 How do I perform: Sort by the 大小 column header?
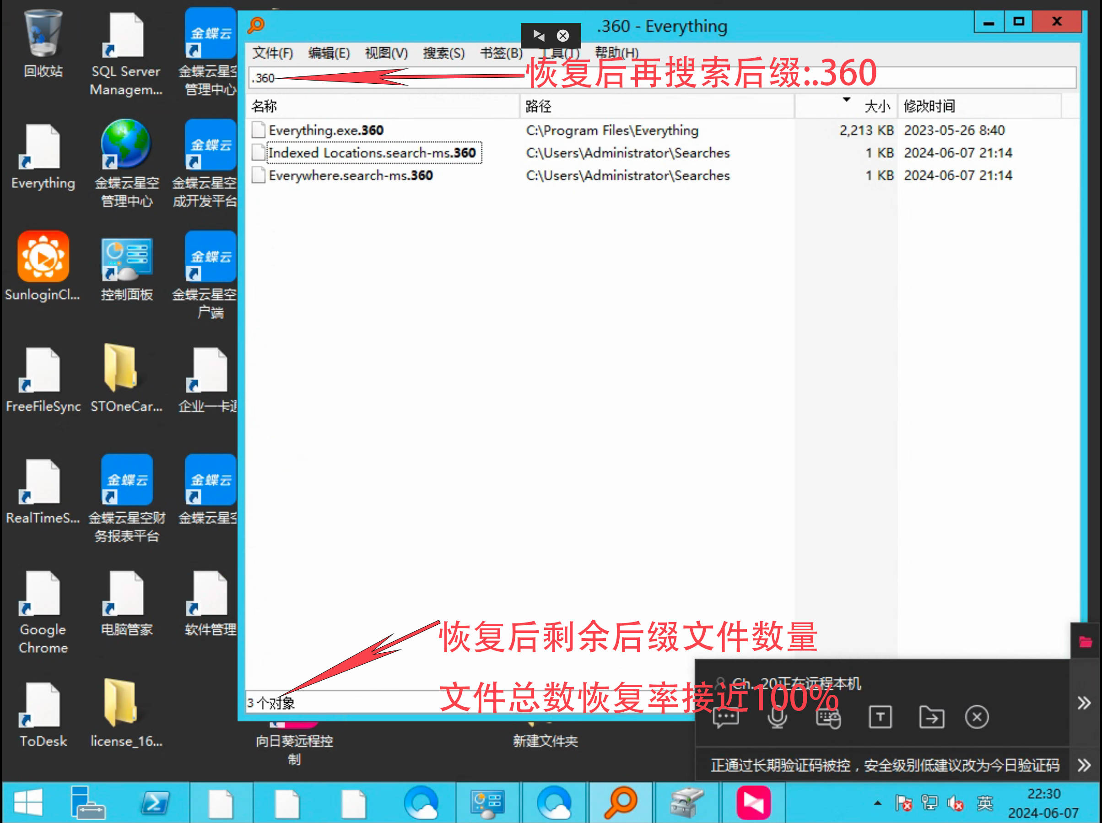(x=846, y=106)
